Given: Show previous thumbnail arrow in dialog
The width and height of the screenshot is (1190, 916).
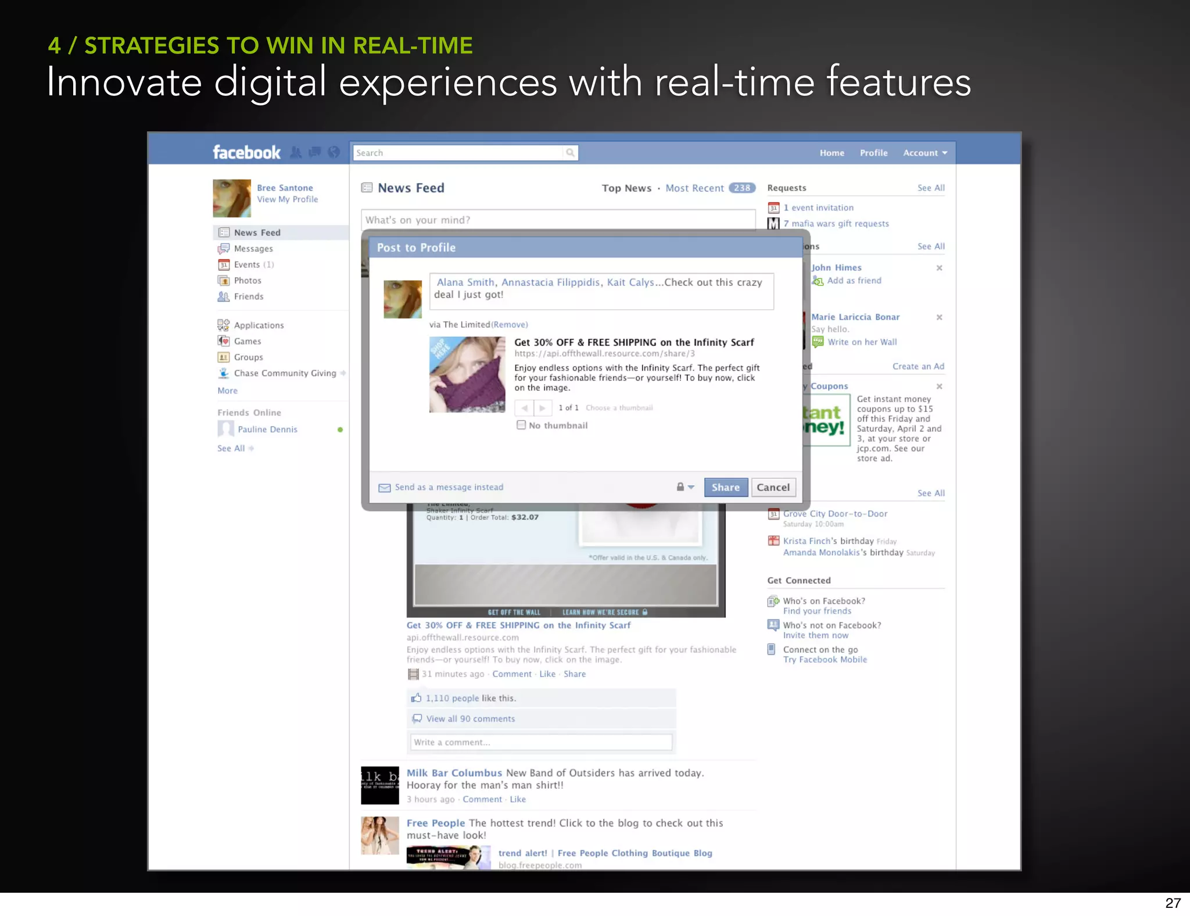Looking at the screenshot, I should coord(524,408).
